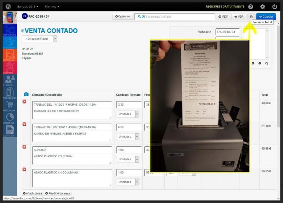
Task: Click the Facturas # number field
Action: tap(227, 32)
